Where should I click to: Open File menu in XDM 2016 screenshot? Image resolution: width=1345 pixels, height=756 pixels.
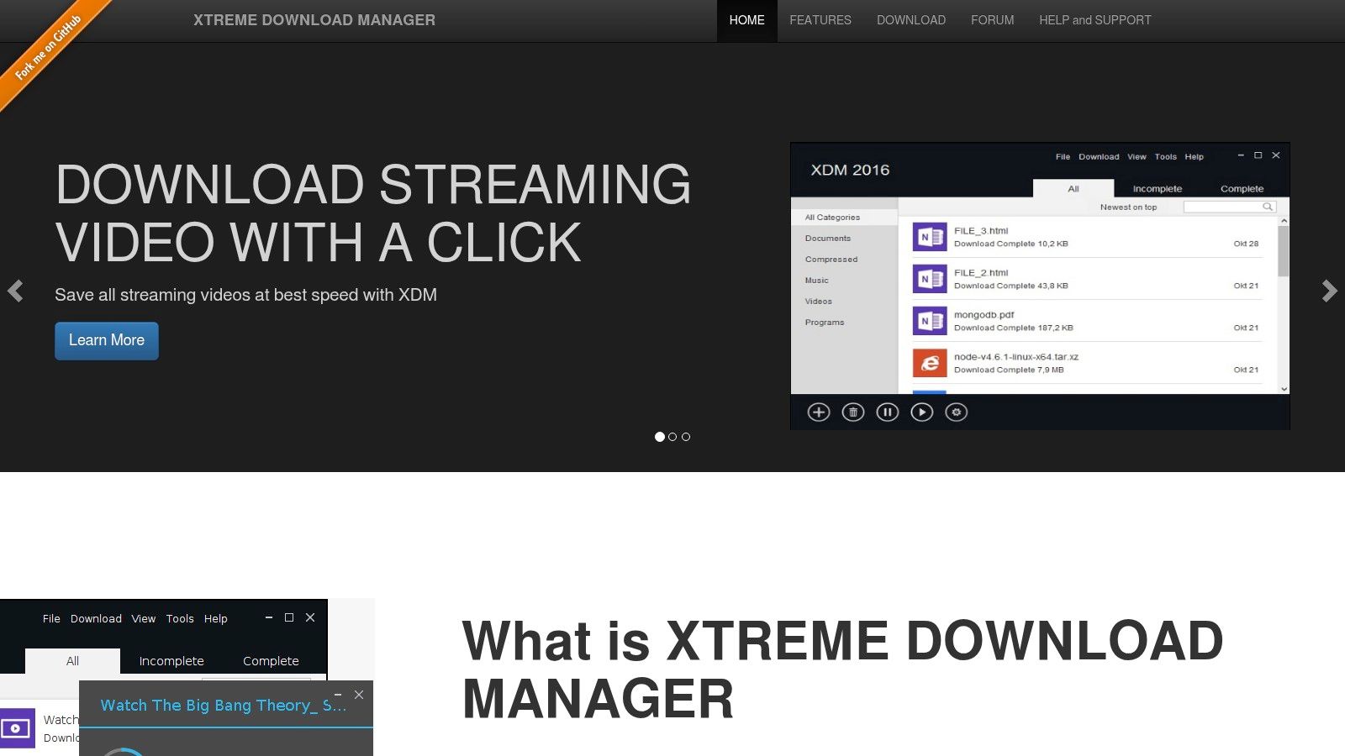point(1063,157)
